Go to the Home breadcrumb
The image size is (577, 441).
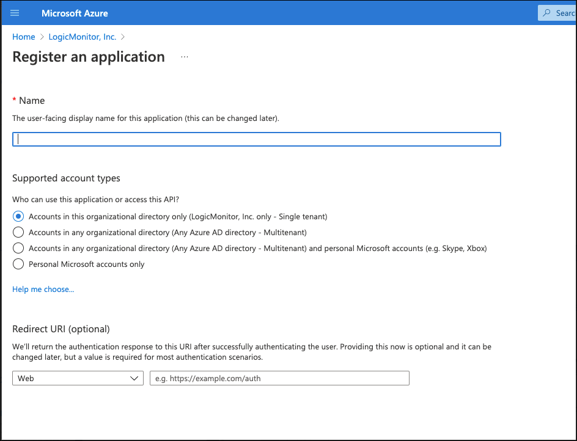(24, 37)
